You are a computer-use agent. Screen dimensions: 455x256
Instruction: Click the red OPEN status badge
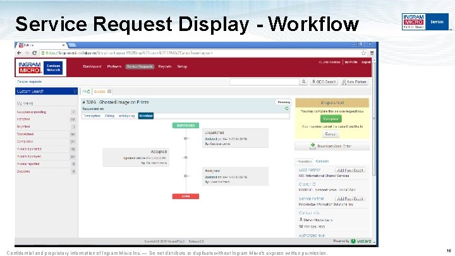tap(186, 197)
